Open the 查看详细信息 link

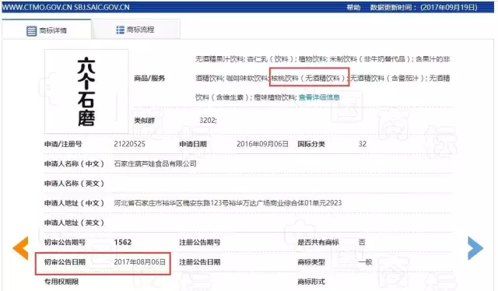tap(319, 97)
